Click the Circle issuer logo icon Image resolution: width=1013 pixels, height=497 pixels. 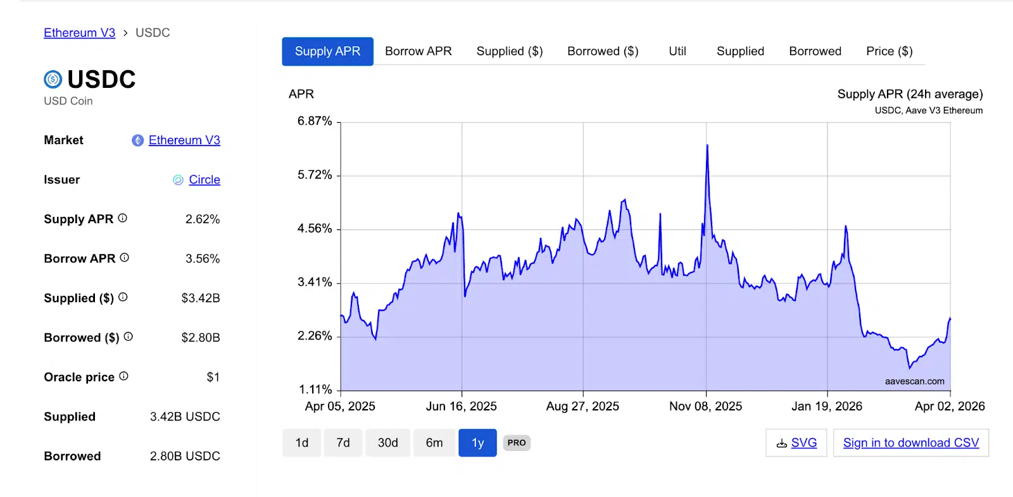(x=179, y=180)
